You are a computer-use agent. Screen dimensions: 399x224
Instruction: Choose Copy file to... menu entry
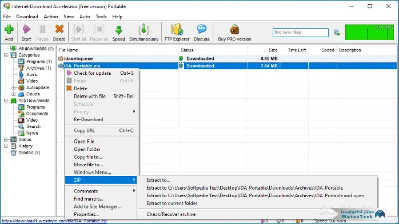101,157
